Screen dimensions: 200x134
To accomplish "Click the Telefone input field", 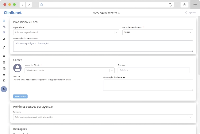I will [153, 70].
